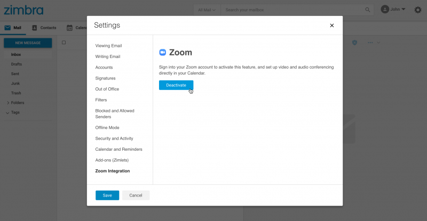Open the Drafts folder

click(x=17, y=64)
